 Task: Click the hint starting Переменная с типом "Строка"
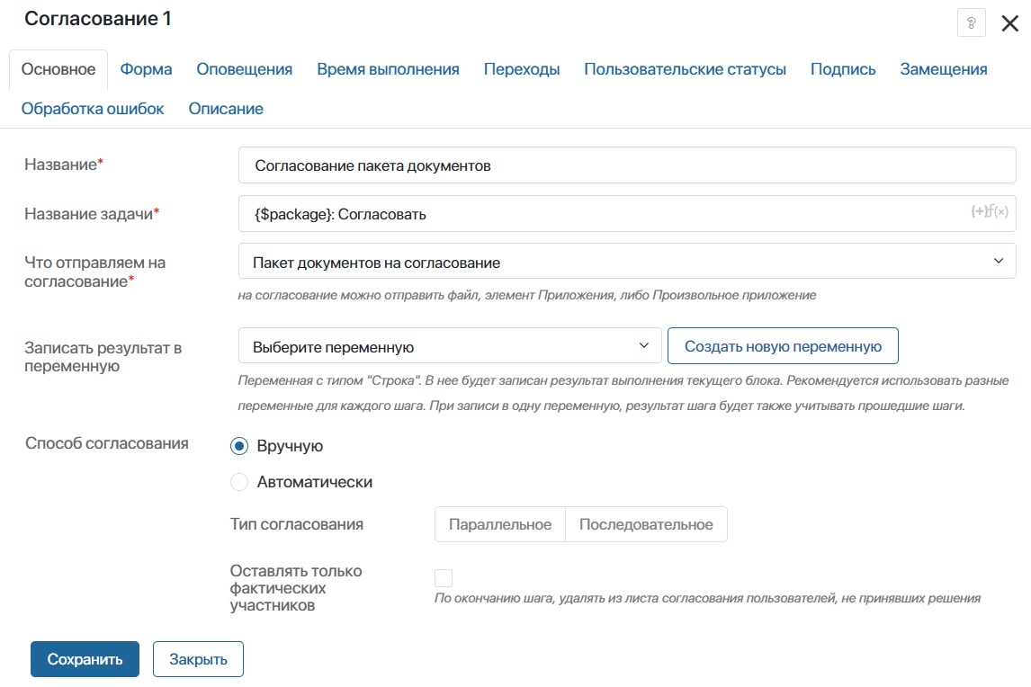coord(623,393)
